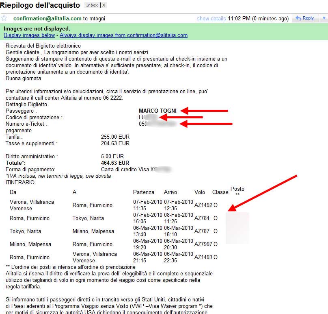
Task: Select passenger name MARCO TOGNI
Action: click(158, 111)
